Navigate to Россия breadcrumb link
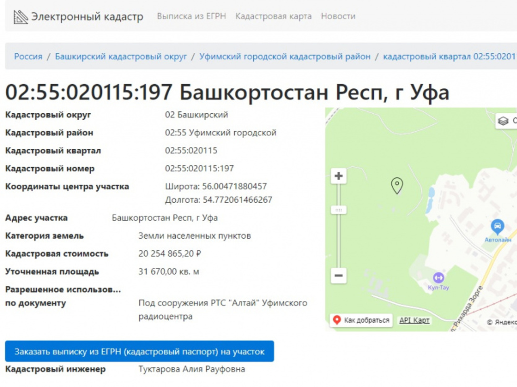 28,56
